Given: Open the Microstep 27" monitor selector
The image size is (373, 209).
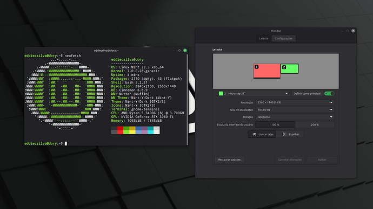Looking at the screenshot, I should pos(254,94).
